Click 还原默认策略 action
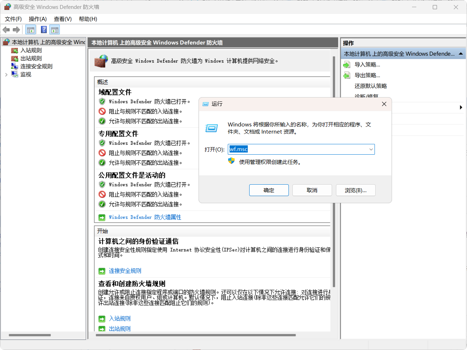This screenshot has height=350, width=467. pos(371,86)
